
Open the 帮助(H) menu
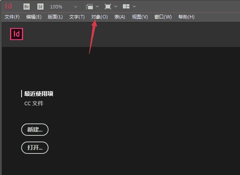(x=186, y=17)
